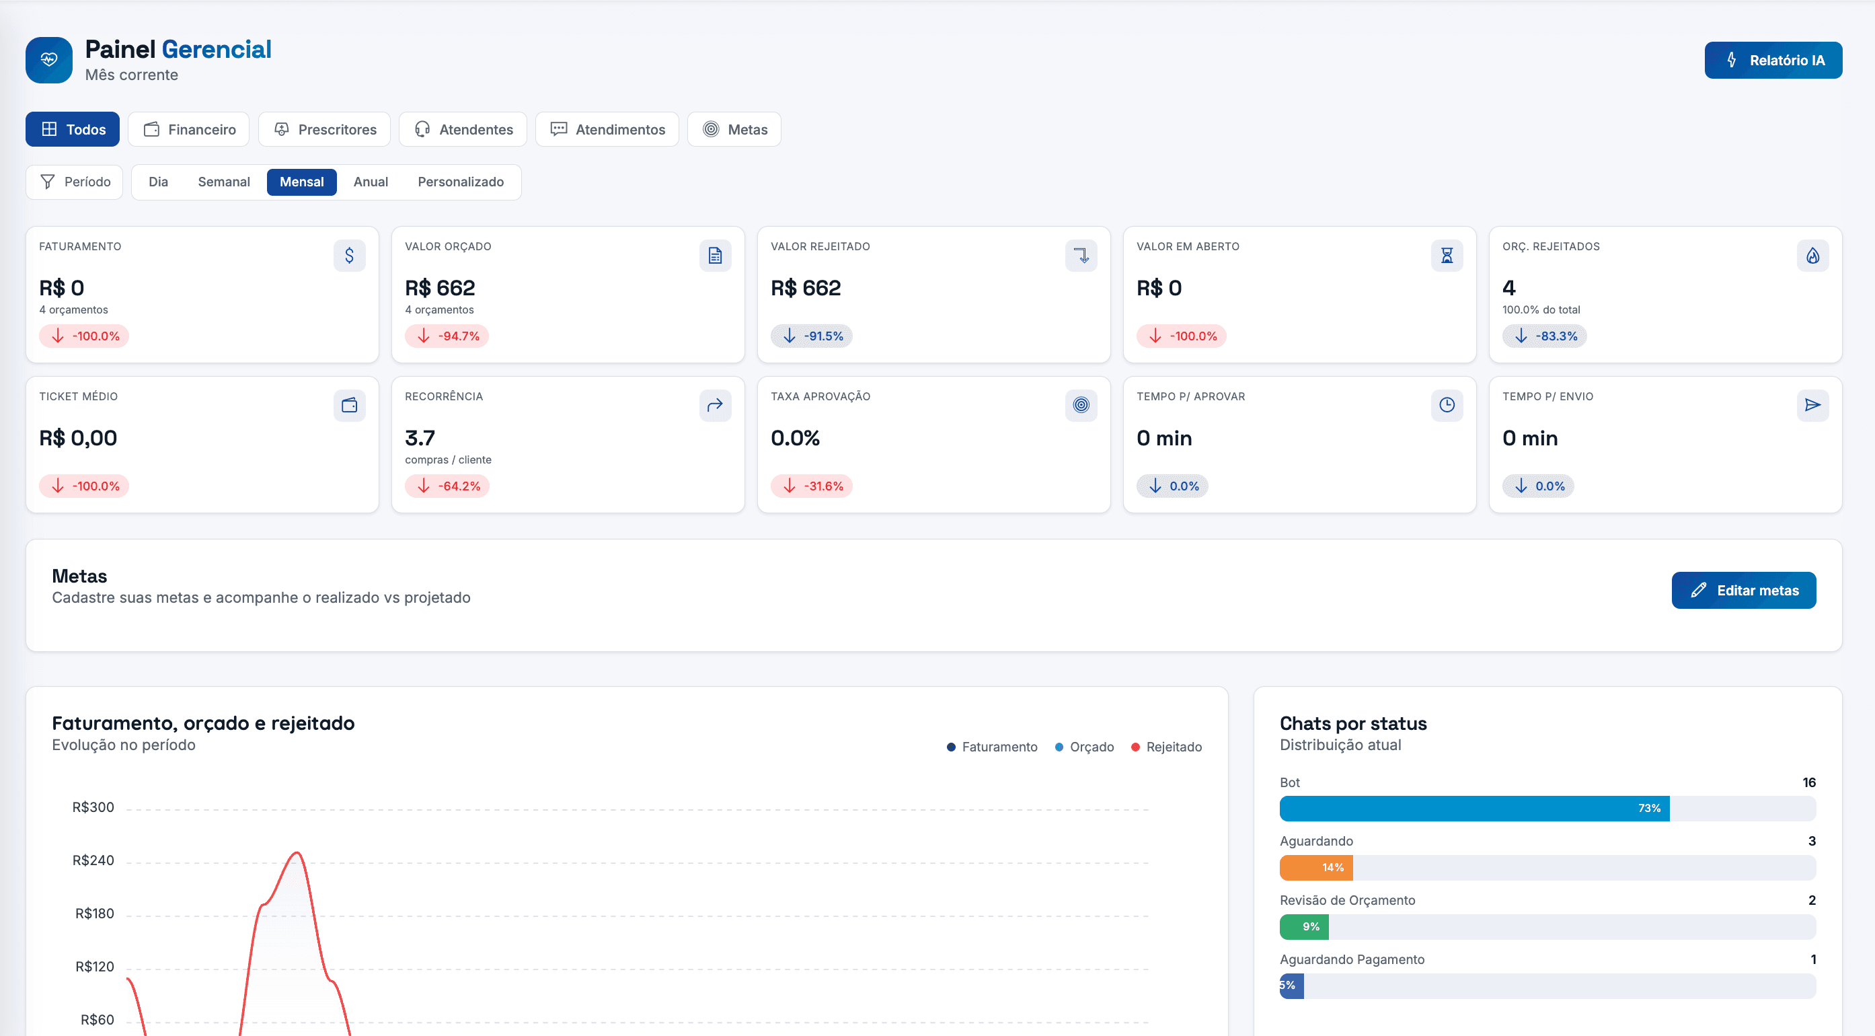The height and width of the screenshot is (1036, 1875).
Task: Open the Período filter
Action: pyautogui.click(x=74, y=182)
